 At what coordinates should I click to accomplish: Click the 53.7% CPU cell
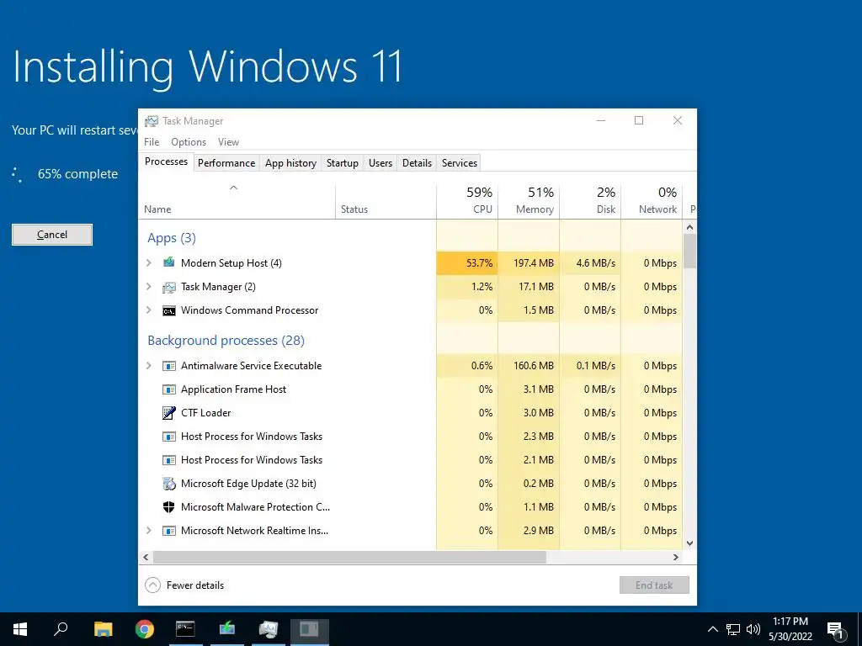click(467, 262)
